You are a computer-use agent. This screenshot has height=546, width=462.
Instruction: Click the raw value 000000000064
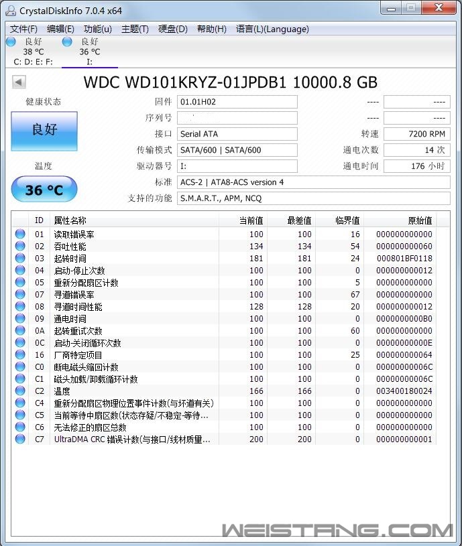click(404, 355)
